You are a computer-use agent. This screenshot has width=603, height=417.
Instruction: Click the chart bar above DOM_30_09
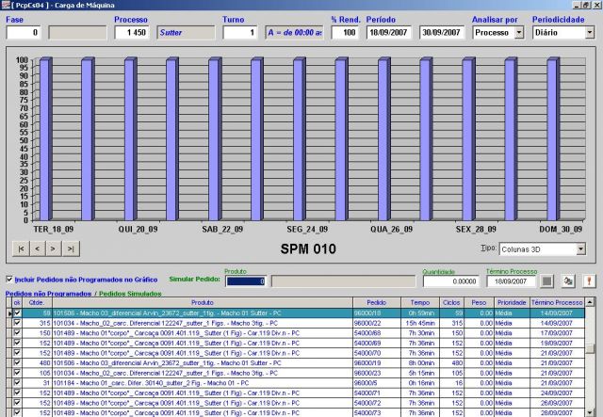tap(553, 139)
